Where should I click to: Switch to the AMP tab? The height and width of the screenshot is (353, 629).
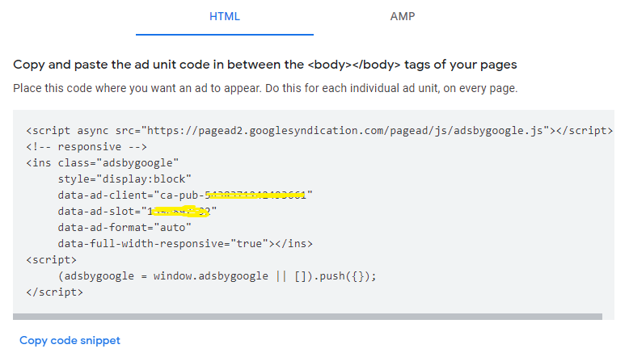coord(403,17)
